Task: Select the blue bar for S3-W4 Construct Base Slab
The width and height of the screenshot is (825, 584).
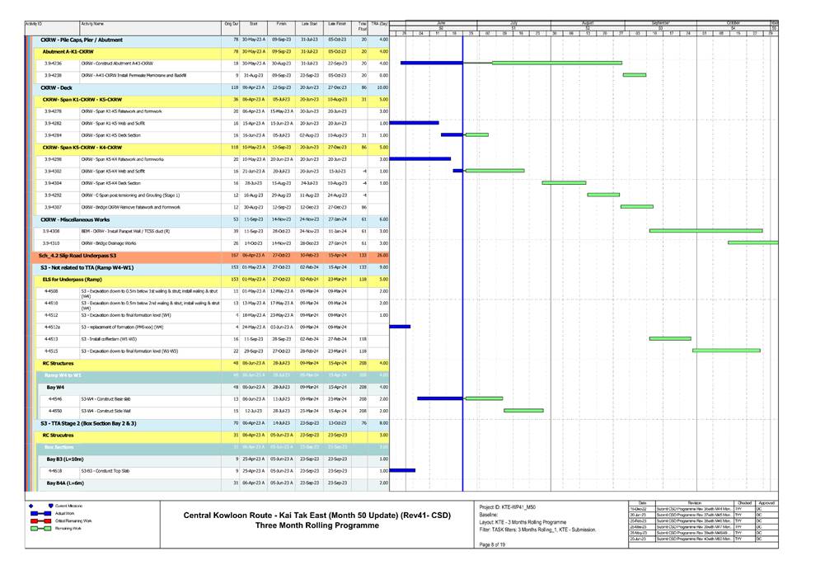Action: [439, 398]
